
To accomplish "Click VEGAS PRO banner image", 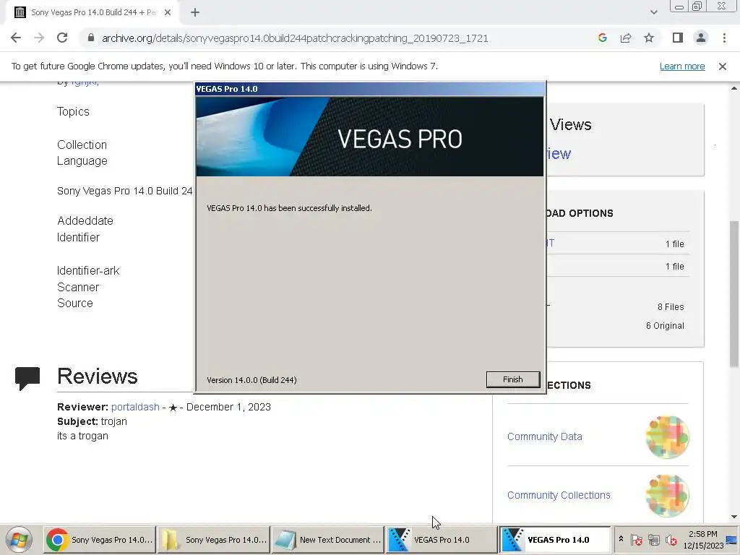I will (x=369, y=137).
